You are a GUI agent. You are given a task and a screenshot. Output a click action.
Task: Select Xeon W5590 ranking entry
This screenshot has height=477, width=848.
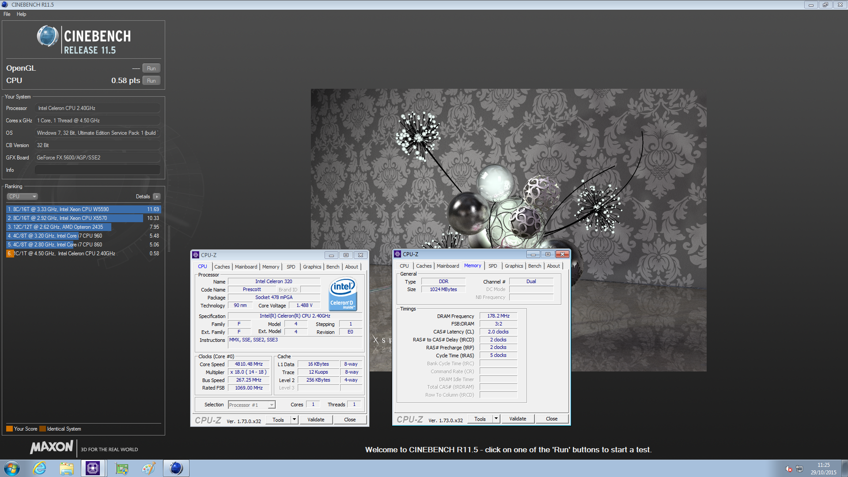(x=83, y=209)
